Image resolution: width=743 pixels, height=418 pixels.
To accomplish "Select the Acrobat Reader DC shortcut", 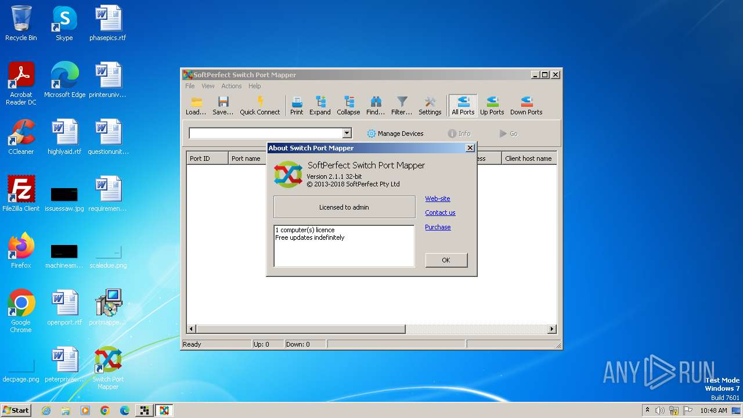I will pyautogui.click(x=21, y=84).
